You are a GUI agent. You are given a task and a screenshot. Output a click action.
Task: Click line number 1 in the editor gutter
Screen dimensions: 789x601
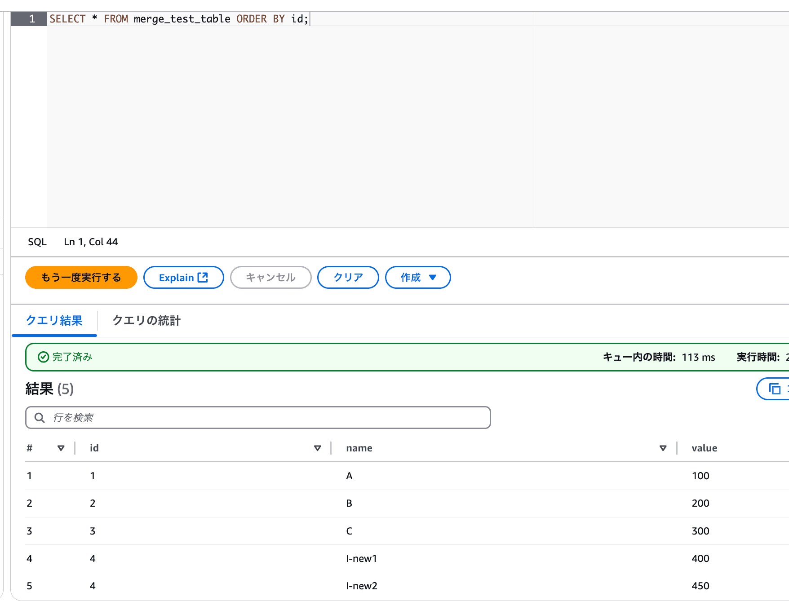click(x=32, y=19)
